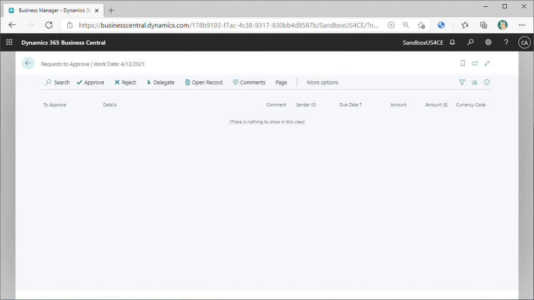This screenshot has width=534, height=300.
Task: View site information via the lock icon
Action: [70, 25]
